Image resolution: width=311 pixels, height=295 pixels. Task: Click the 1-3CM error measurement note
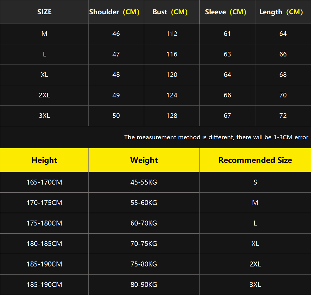[217, 137]
